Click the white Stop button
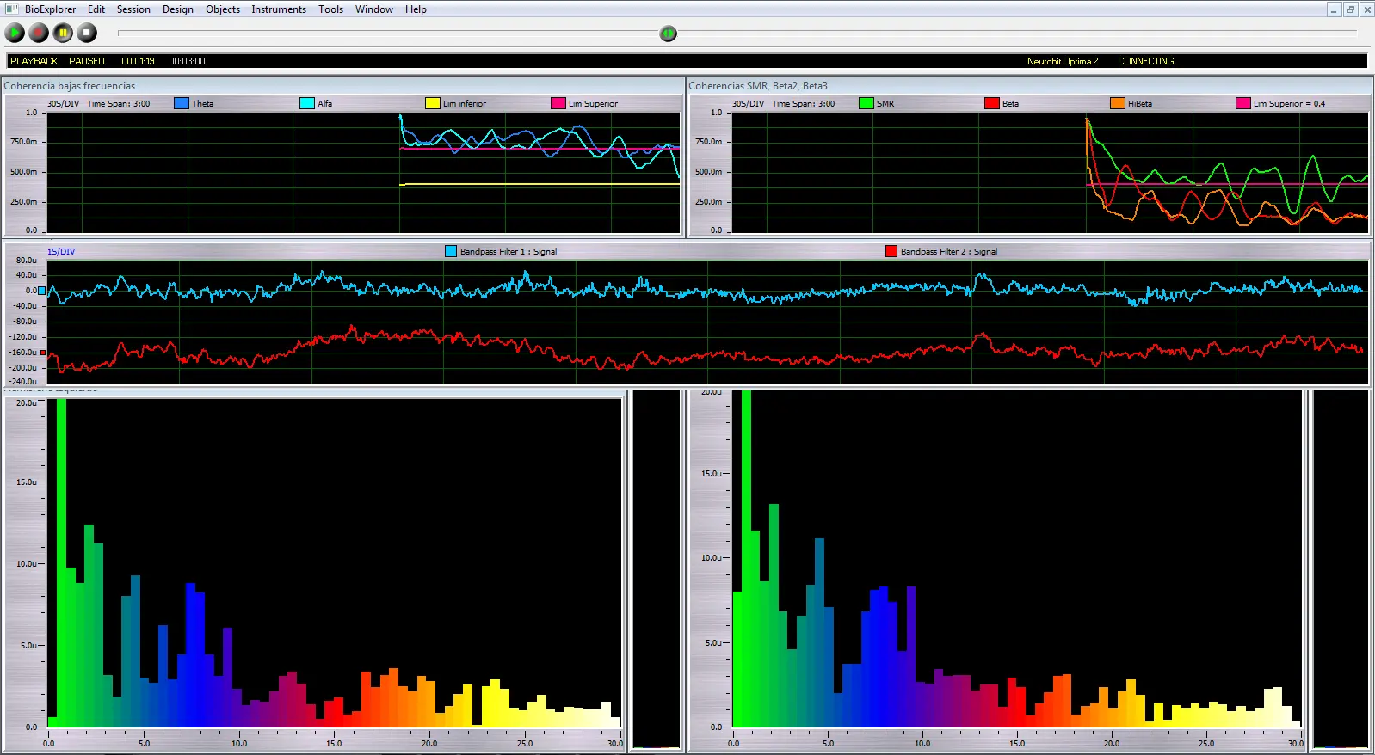Viewport: 1375px width, 755px height. 87,33
